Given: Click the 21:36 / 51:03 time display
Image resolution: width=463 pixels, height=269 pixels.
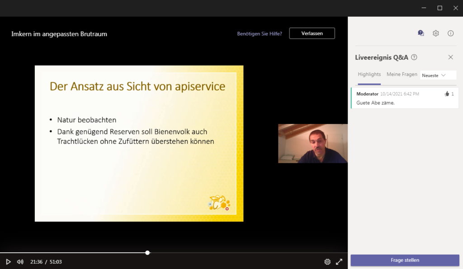Looking at the screenshot, I should (x=46, y=262).
